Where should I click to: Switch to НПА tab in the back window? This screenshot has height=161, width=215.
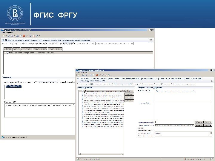[x=42, y=44]
